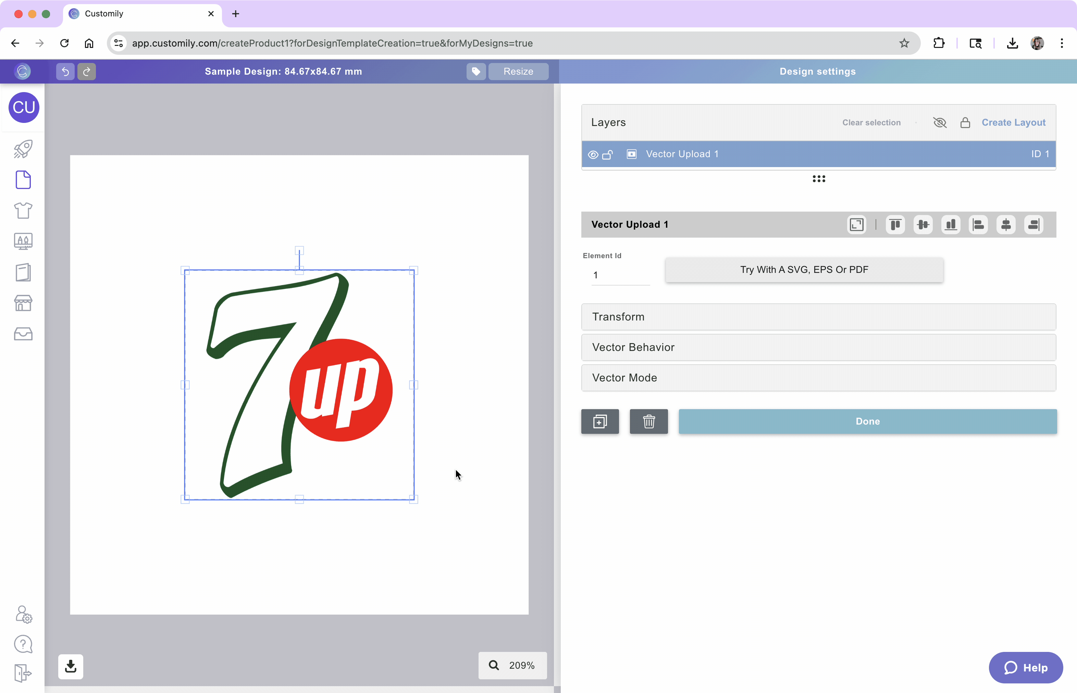
Task: Open the 209% zoom control
Action: [512, 666]
